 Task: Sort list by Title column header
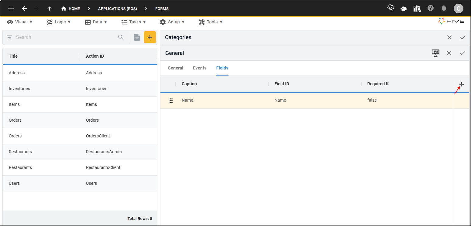(x=13, y=56)
